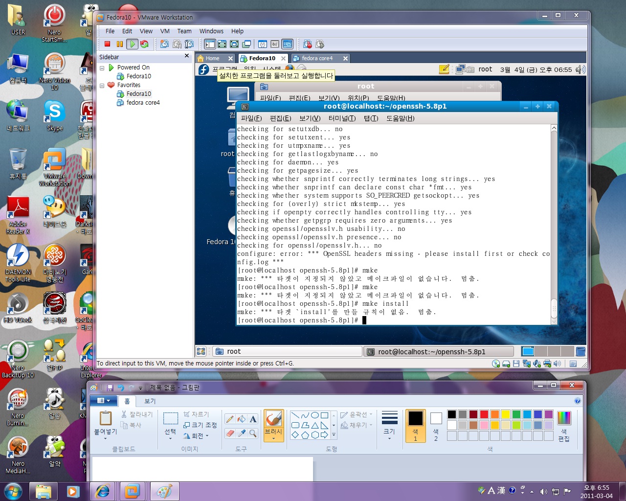Select the Eraser tool in Paint
Viewport: 626px width, 501px height.
click(229, 433)
